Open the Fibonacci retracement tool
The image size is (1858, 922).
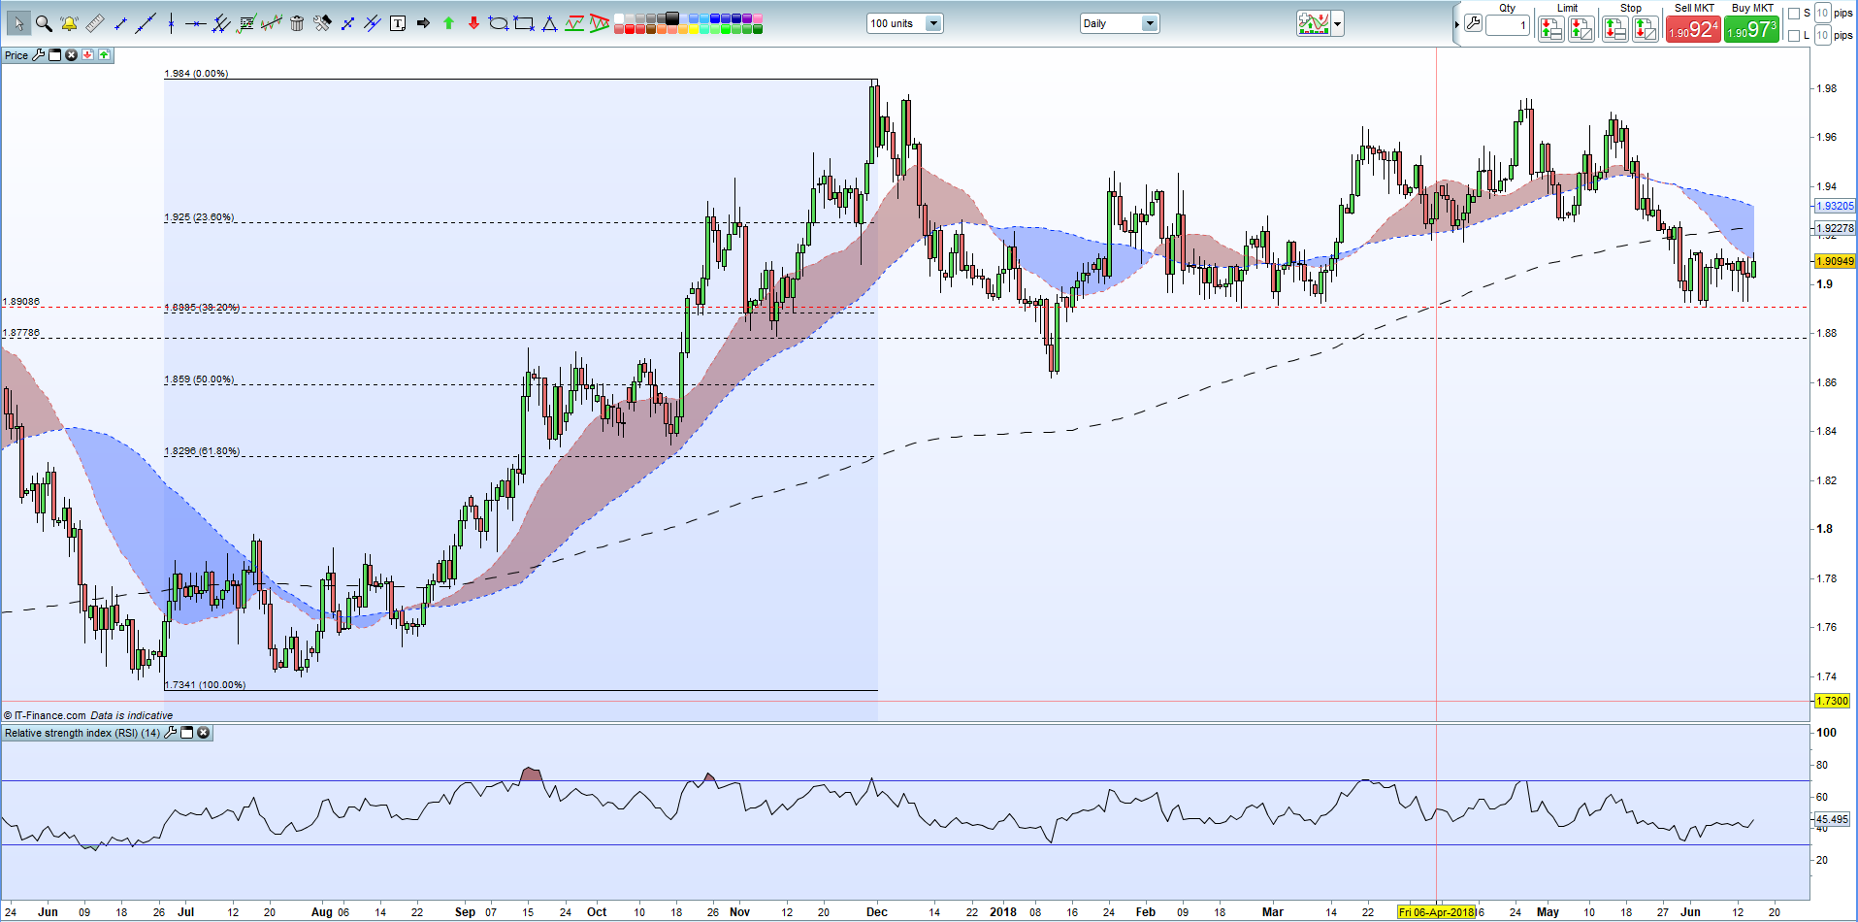pyautogui.click(x=246, y=23)
